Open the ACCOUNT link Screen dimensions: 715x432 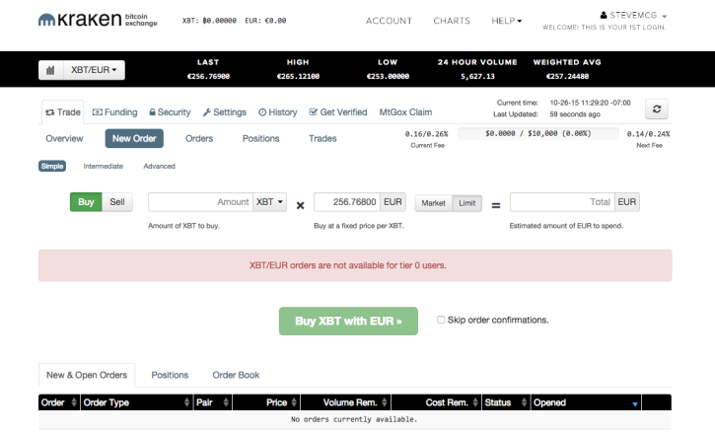tap(389, 21)
